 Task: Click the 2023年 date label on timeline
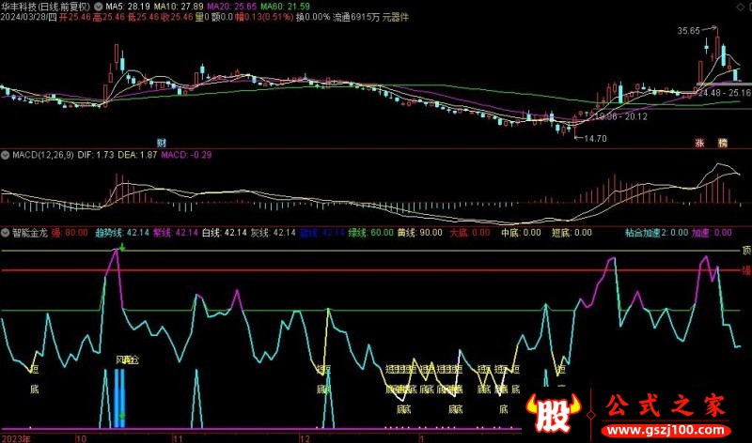[x=16, y=437]
